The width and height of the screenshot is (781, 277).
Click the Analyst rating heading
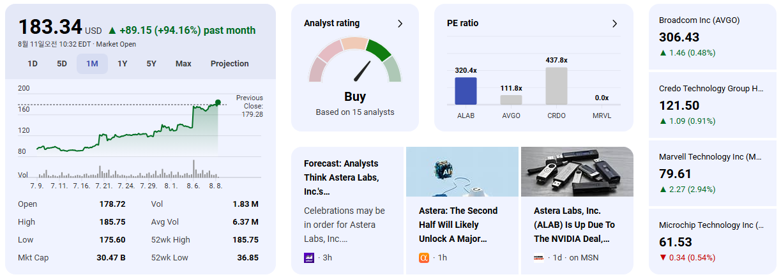[x=331, y=23]
